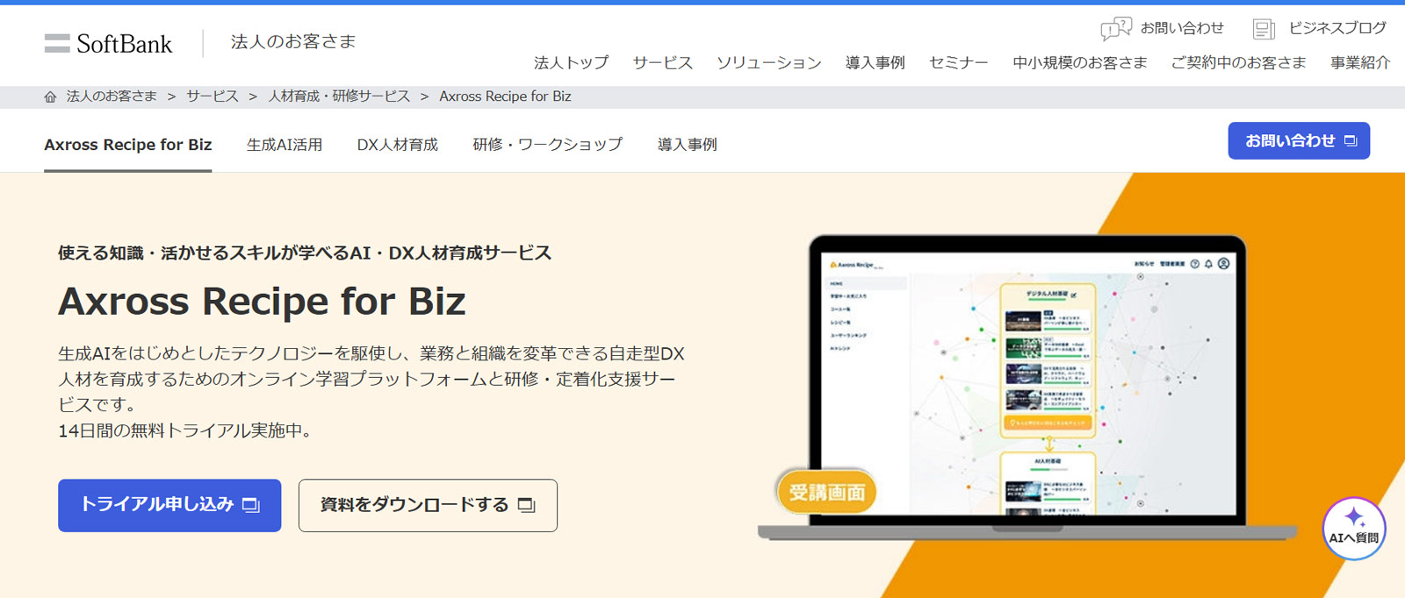Click the ビジネスブログ document icon
The height and width of the screenshot is (598, 1405).
click(1264, 29)
